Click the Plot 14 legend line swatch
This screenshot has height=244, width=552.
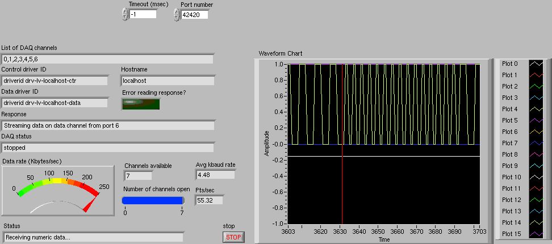coord(536,222)
